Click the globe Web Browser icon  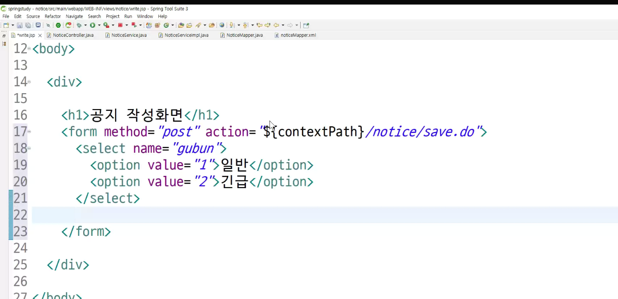click(x=222, y=25)
